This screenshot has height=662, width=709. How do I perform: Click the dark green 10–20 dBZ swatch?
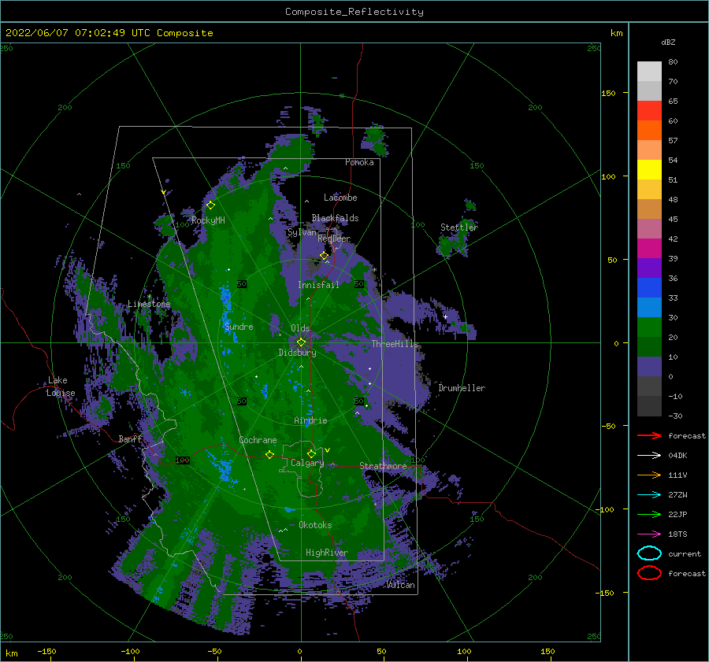649,346
